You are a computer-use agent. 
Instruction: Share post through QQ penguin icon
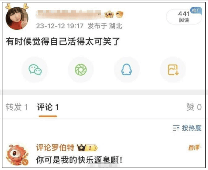(x=127, y=70)
